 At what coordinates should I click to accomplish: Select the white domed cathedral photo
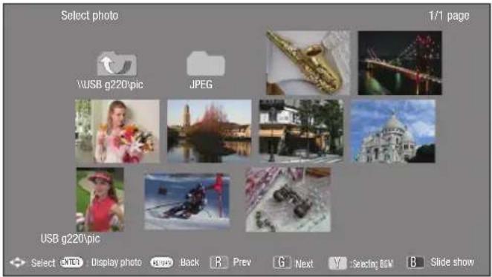(x=393, y=131)
